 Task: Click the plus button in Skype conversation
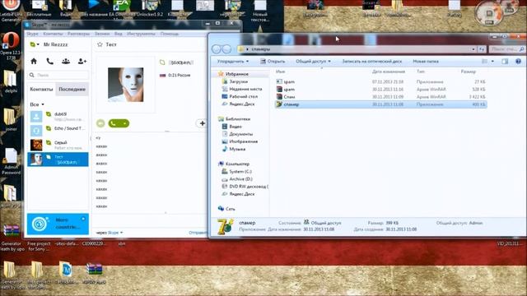[202, 123]
